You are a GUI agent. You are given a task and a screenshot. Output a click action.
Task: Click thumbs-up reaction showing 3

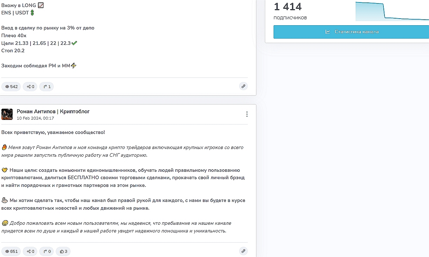pyautogui.click(x=63, y=251)
